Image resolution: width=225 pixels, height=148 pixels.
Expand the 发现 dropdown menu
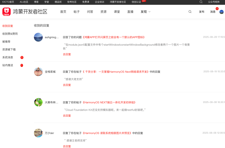pos(145,12)
